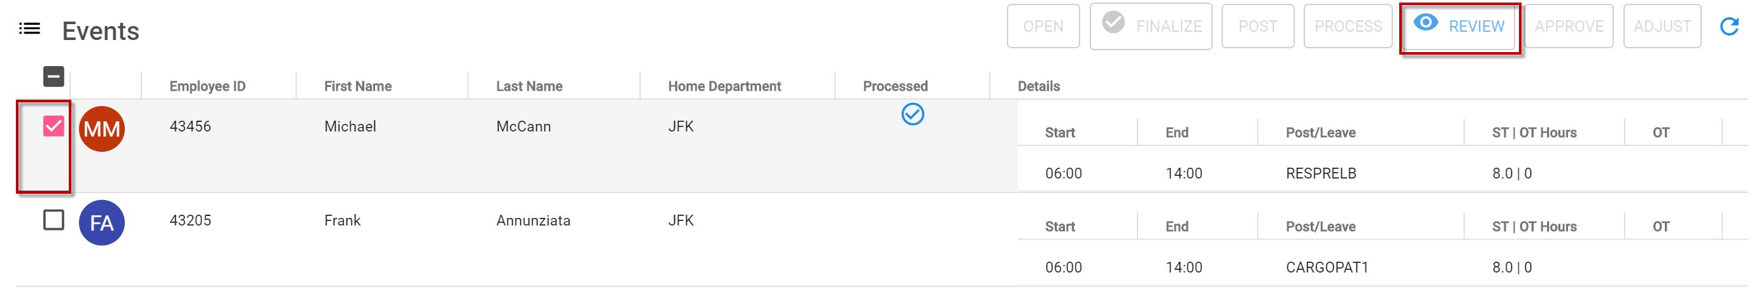Sort by the Employee ID column header
Screen dimensions: 1754x296
coord(208,86)
